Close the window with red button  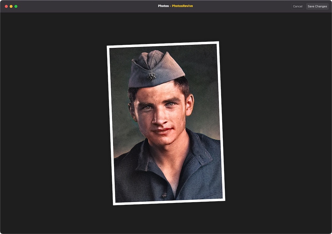[x=6, y=6]
